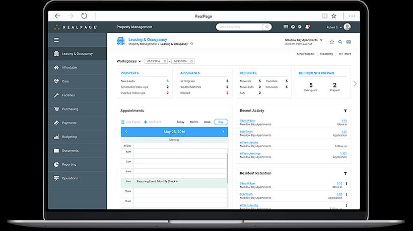This screenshot has height=231, width=413.
Task: Open Leasing & Occupancy in sidebar
Action: pyautogui.click(x=78, y=54)
